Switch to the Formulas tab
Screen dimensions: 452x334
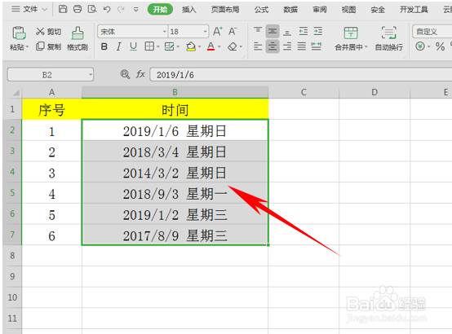[261, 10]
